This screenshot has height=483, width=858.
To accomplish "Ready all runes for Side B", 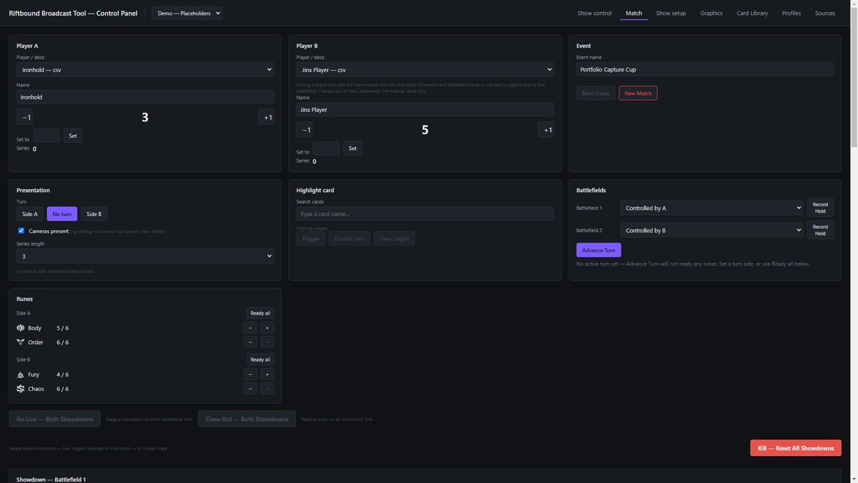I will coord(260,360).
